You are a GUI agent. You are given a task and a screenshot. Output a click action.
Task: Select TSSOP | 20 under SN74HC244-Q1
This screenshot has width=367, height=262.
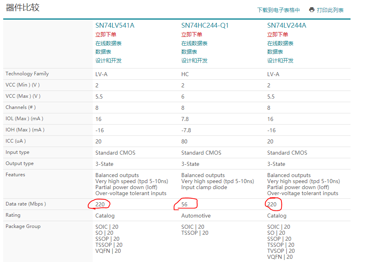(195, 233)
